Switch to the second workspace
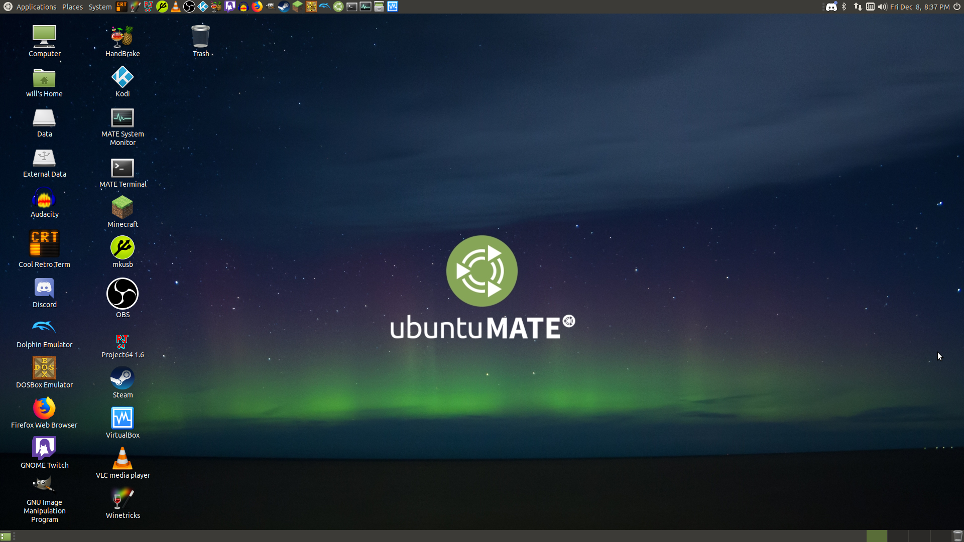The image size is (964, 542). coord(898,536)
